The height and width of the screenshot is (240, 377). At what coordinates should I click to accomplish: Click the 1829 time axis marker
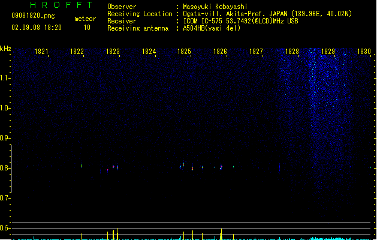click(328, 52)
